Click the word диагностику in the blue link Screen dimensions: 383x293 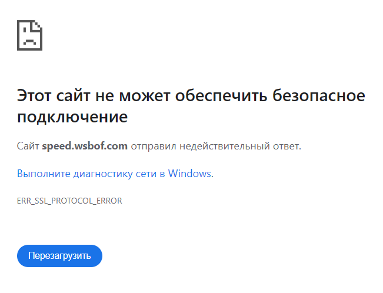(103, 174)
